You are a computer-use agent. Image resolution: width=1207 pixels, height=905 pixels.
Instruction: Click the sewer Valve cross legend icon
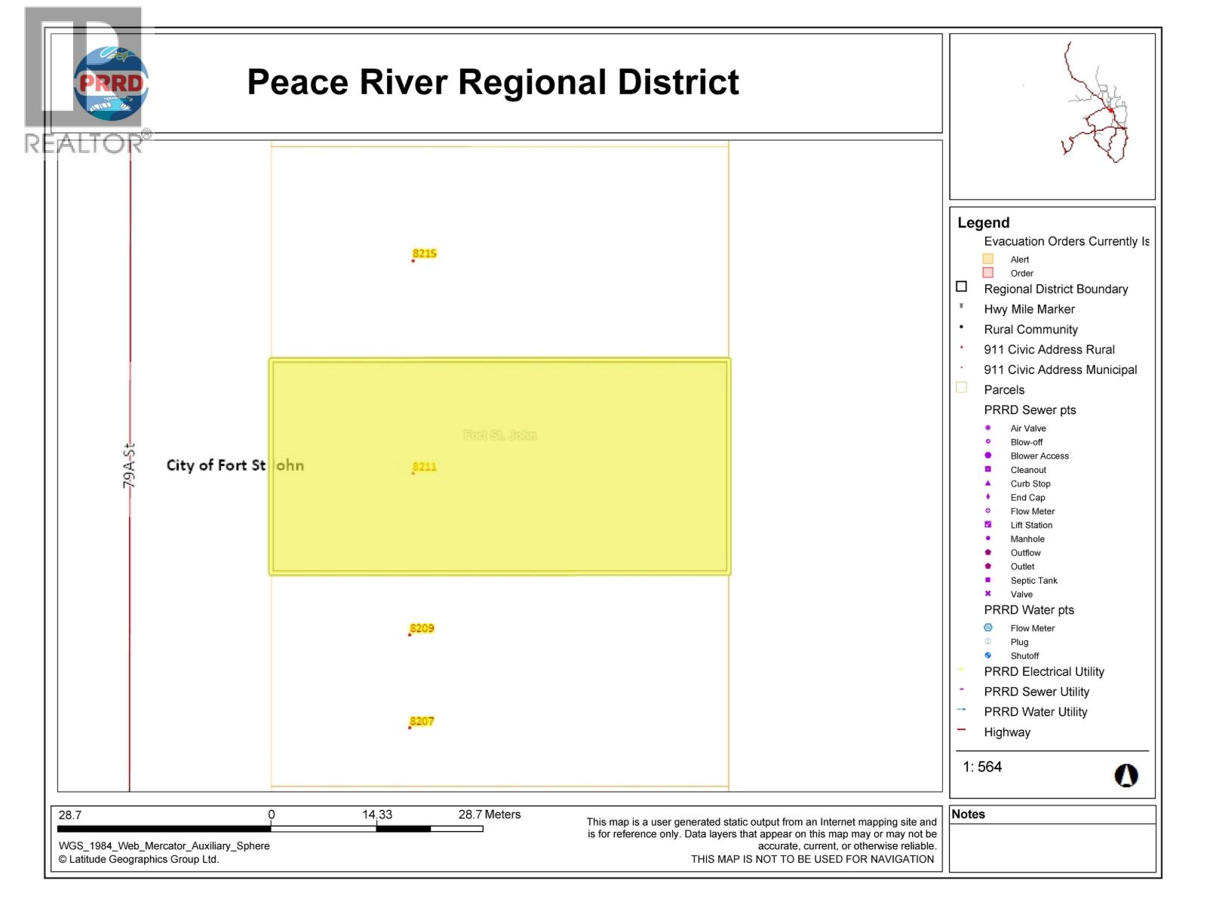click(987, 594)
